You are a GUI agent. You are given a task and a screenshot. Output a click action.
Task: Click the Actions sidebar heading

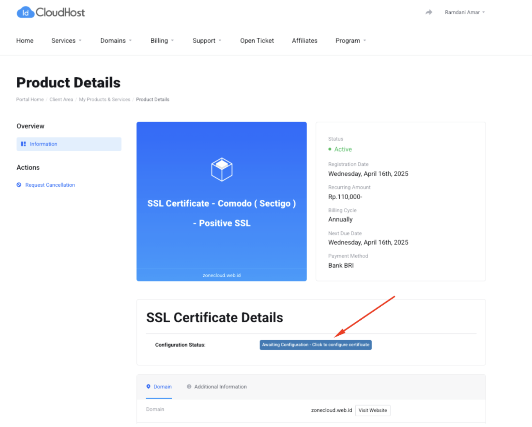pyautogui.click(x=28, y=167)
